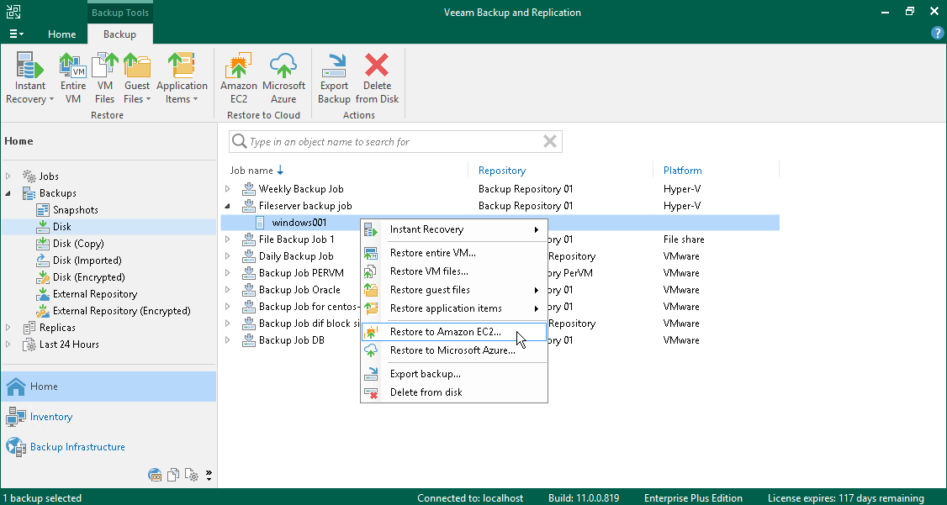
Task: Expand the Backup Job DB row
Action: coord(228,340)
